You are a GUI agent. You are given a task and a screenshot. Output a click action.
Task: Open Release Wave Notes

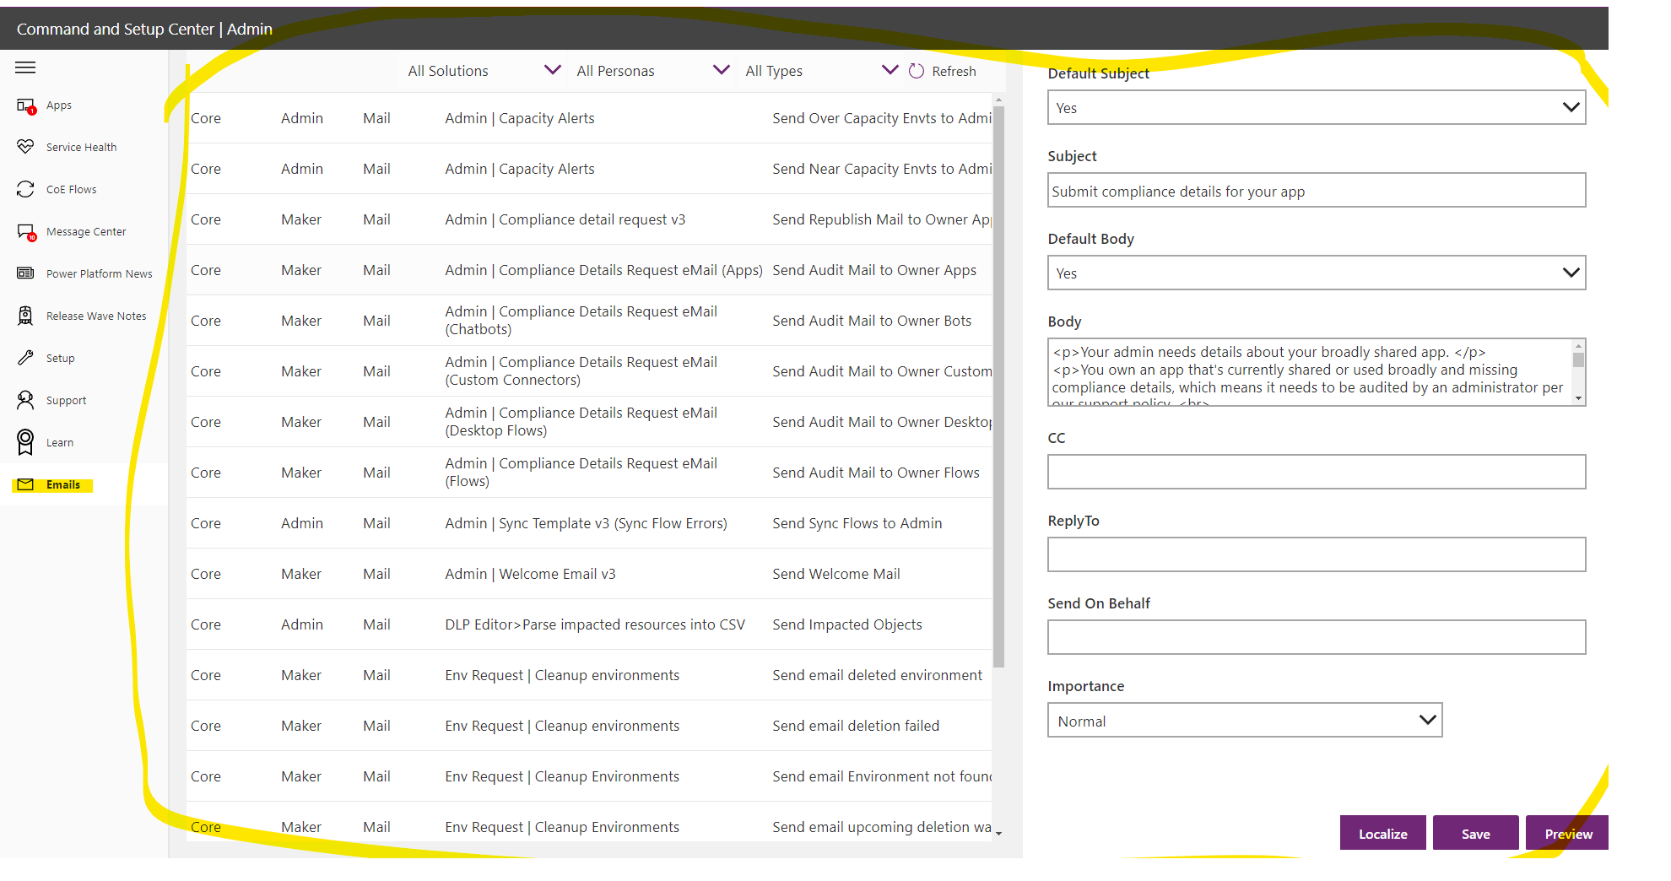point(95,315)
